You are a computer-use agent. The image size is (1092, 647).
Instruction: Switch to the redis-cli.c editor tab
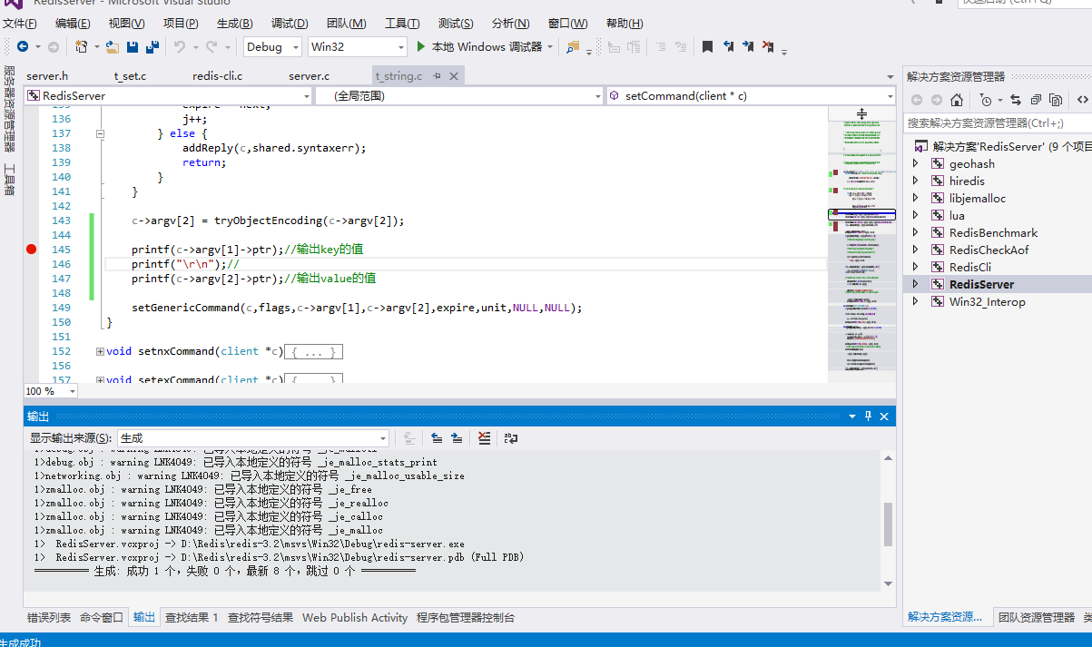point(218,76)
